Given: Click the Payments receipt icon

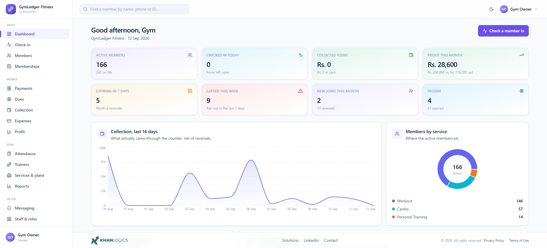Looking at the screenshot, I should pos(9,88).
